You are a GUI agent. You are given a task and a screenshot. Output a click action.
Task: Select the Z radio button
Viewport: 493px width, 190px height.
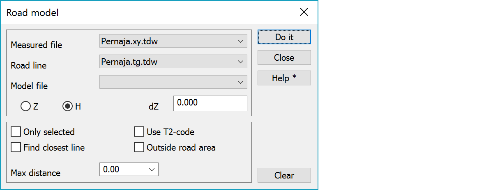(25, 106)
